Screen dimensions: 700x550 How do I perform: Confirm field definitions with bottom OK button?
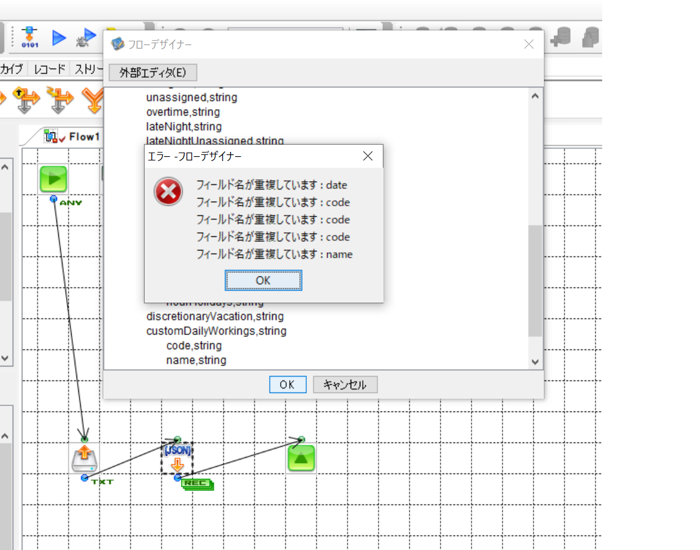287,385
